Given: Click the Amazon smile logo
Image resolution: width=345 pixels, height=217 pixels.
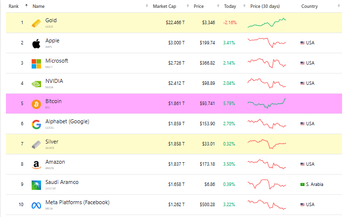Looking at the screenshot, I should pos(36,165).
